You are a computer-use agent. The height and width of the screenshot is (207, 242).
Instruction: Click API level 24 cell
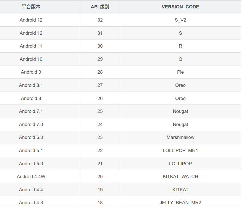100,124
